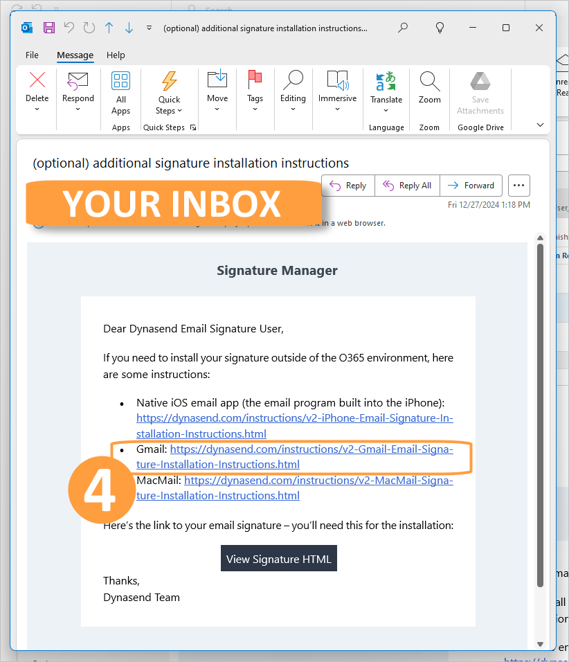Click the View Signature HTML button
This screenshot has height=662, width=569.
point(278,558)
